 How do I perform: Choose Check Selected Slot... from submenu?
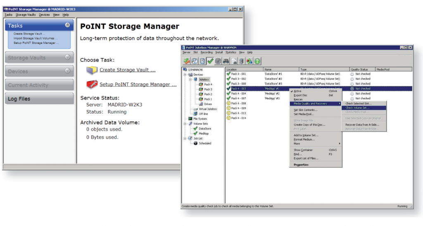[364, 103]
